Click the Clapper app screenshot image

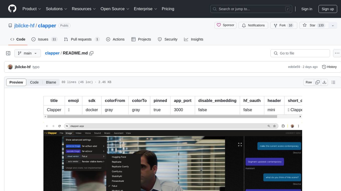pyautogui.click(x=173, y=156)
